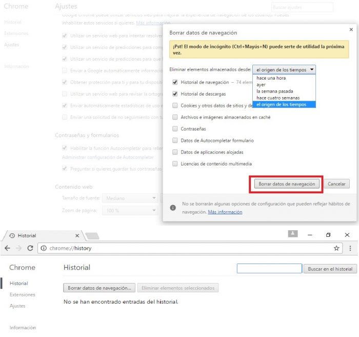Close the Borrar datos de navegación dialog
Image resolution: width=359 pixels, height=337 pixels.
(351, 30)
